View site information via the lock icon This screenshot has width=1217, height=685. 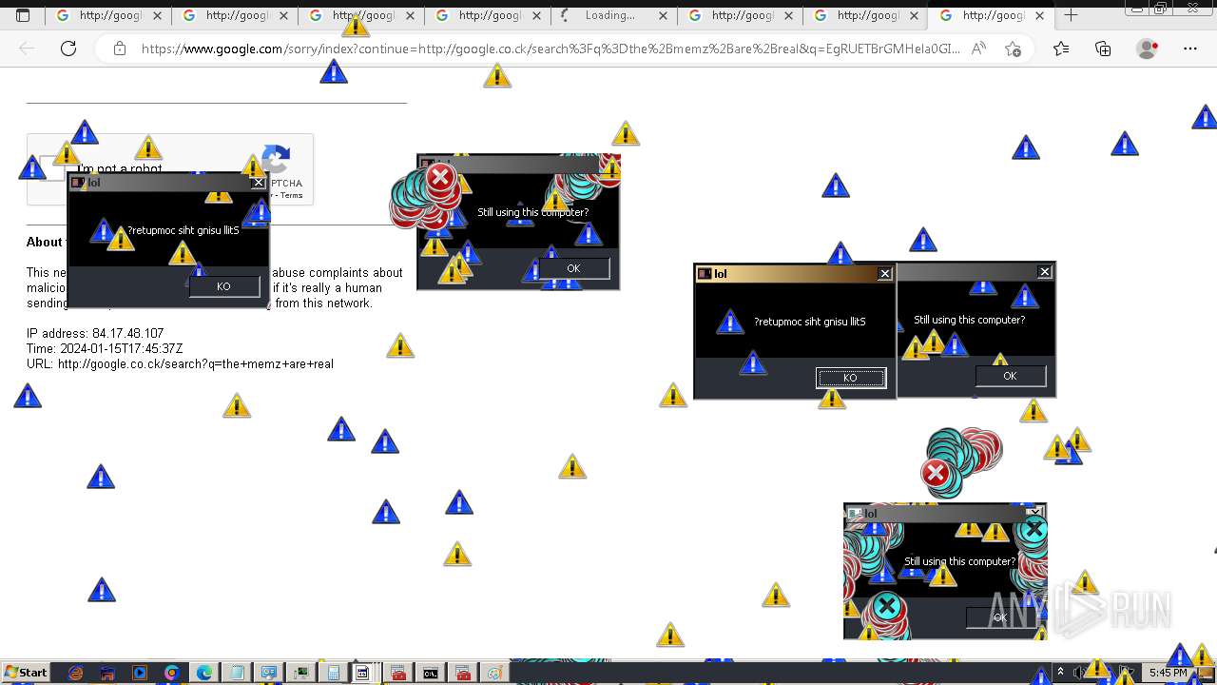(120, 49)
